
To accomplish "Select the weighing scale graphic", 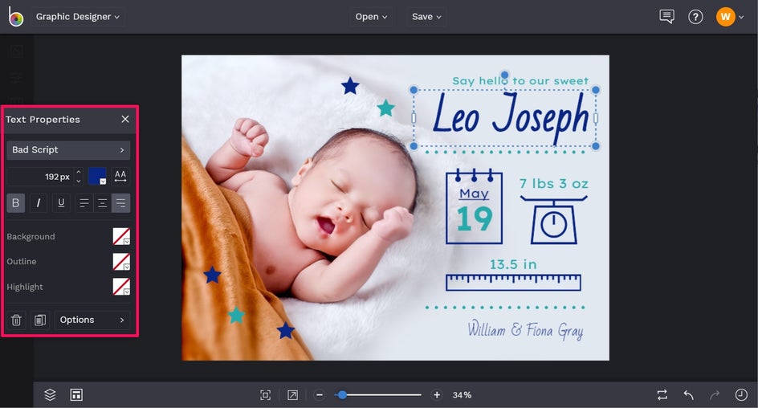I will coord(554,219).
